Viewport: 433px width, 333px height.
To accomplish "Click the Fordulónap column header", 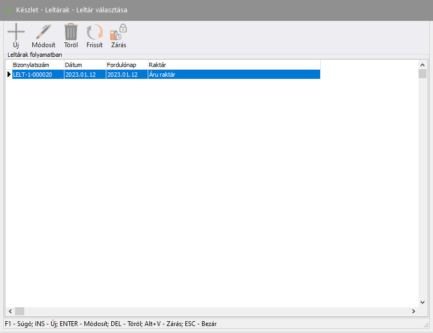I will 126,65.
